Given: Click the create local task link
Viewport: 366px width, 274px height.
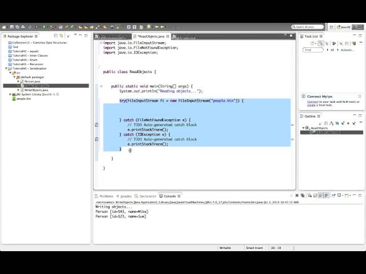Looking at the screenshot, I should point(311,105).
